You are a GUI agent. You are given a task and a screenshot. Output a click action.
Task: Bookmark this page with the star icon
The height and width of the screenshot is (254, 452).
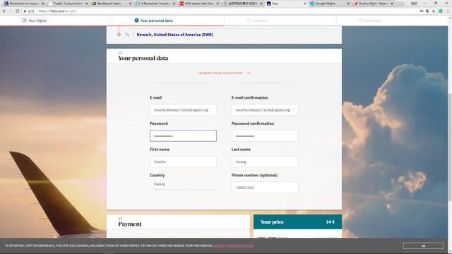tap(434, 11)
